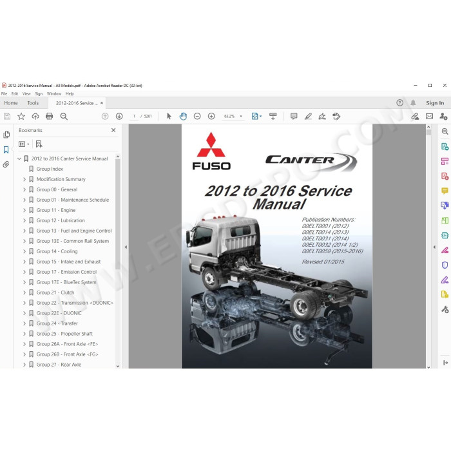451x451 pixels.
Task: Expand Modification Summary bookmark
Action: [24, 179]
